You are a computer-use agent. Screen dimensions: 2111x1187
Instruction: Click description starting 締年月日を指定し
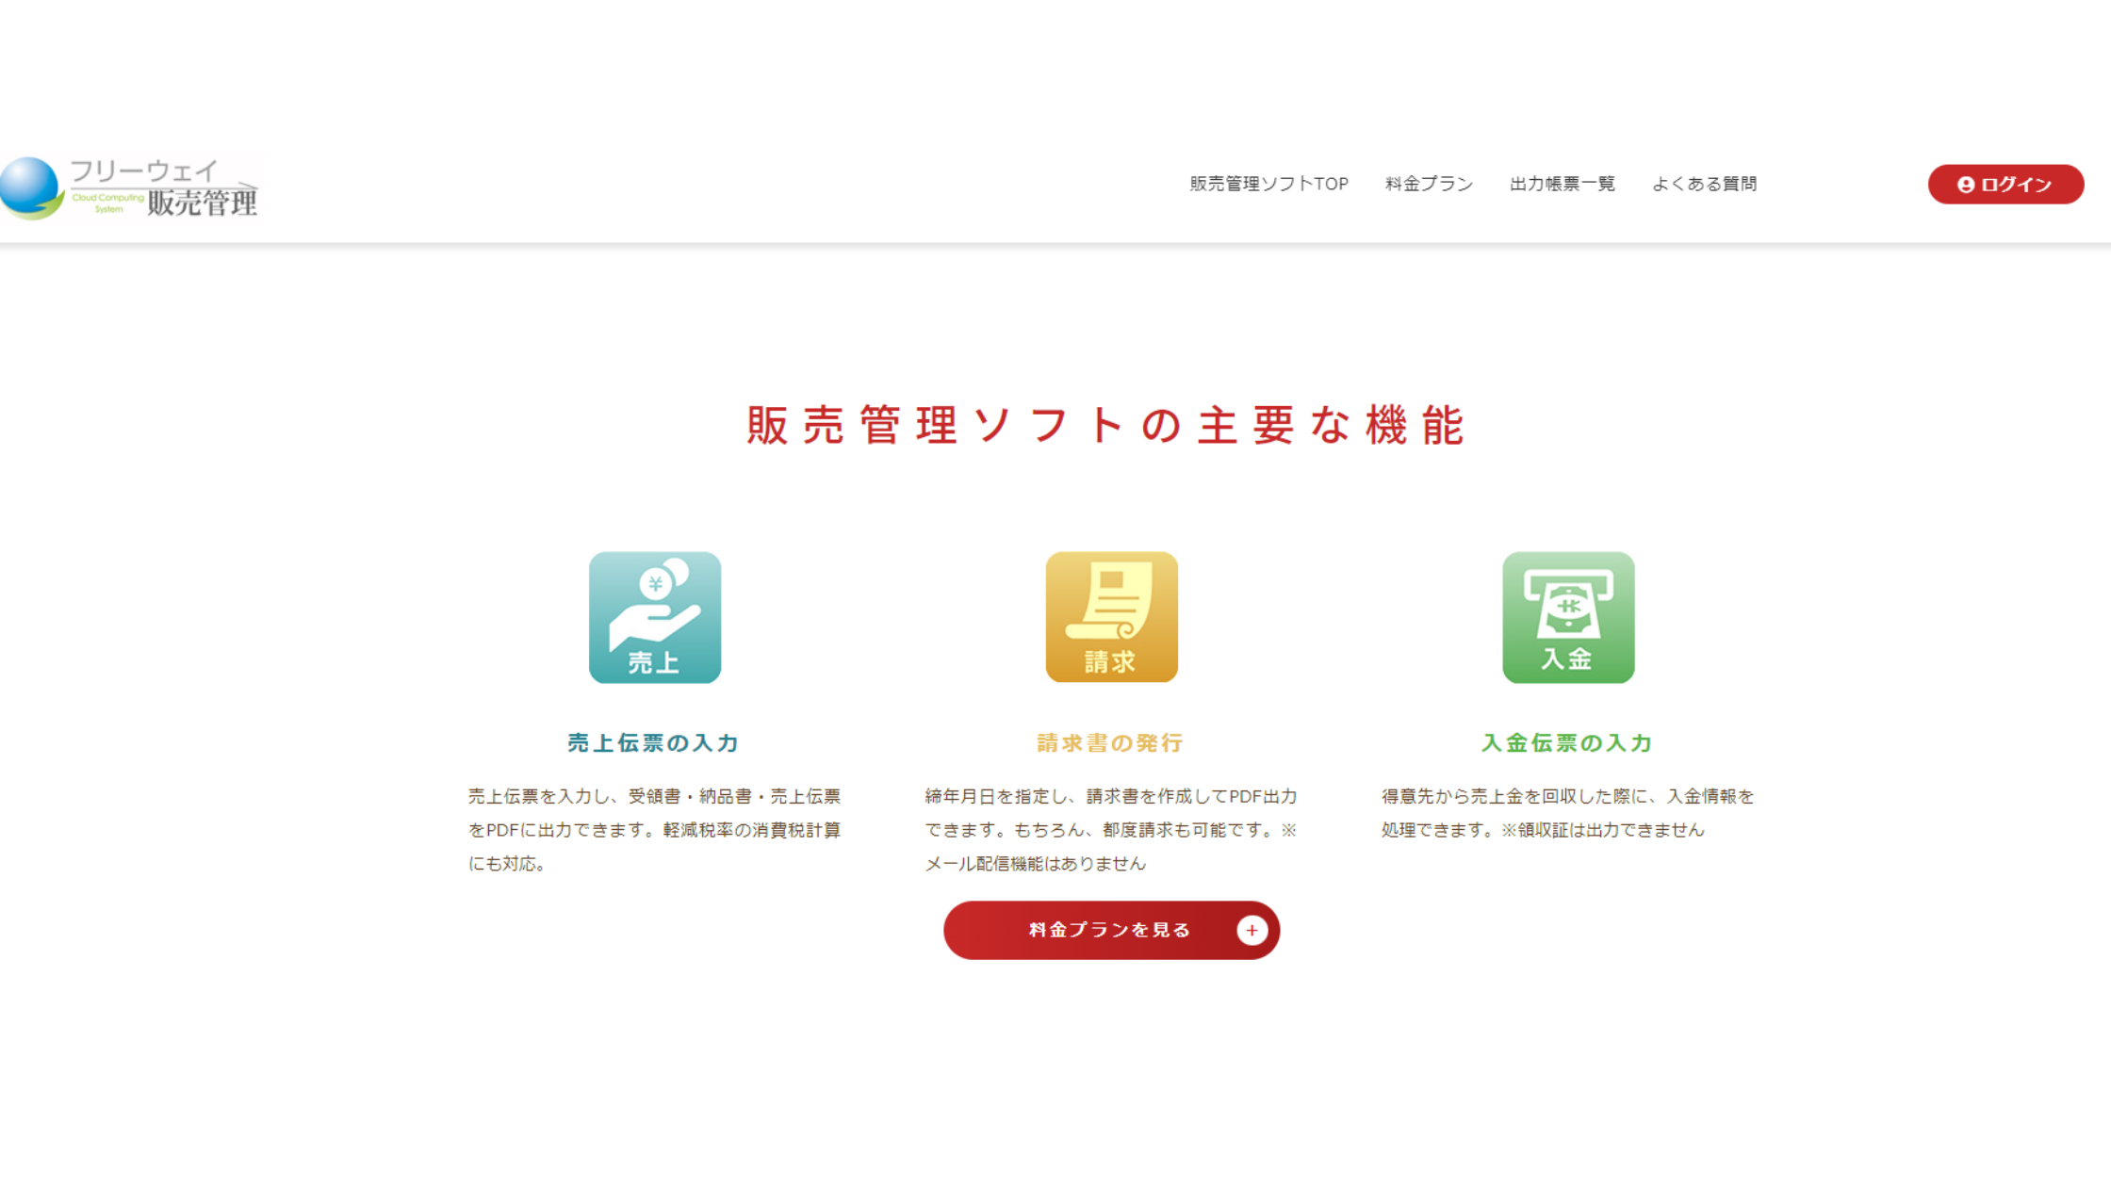pyautogui.click(x=1111, y=830)
